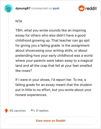Click the 'NTA' comment heading text
The image size is (101, 129).
(x=19, y=21)
